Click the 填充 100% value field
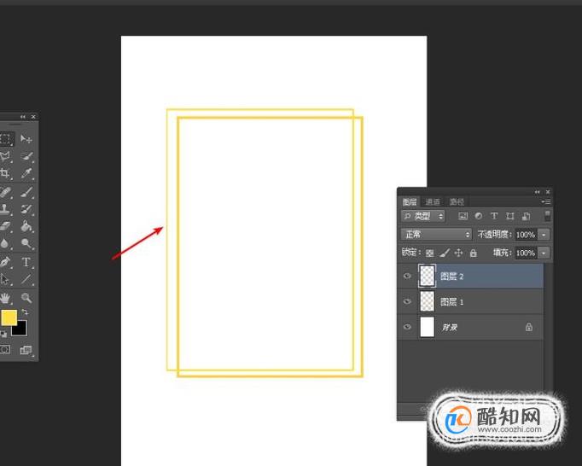Image resolution: width=582 pixels, height=466 pixels. point(526,253)
